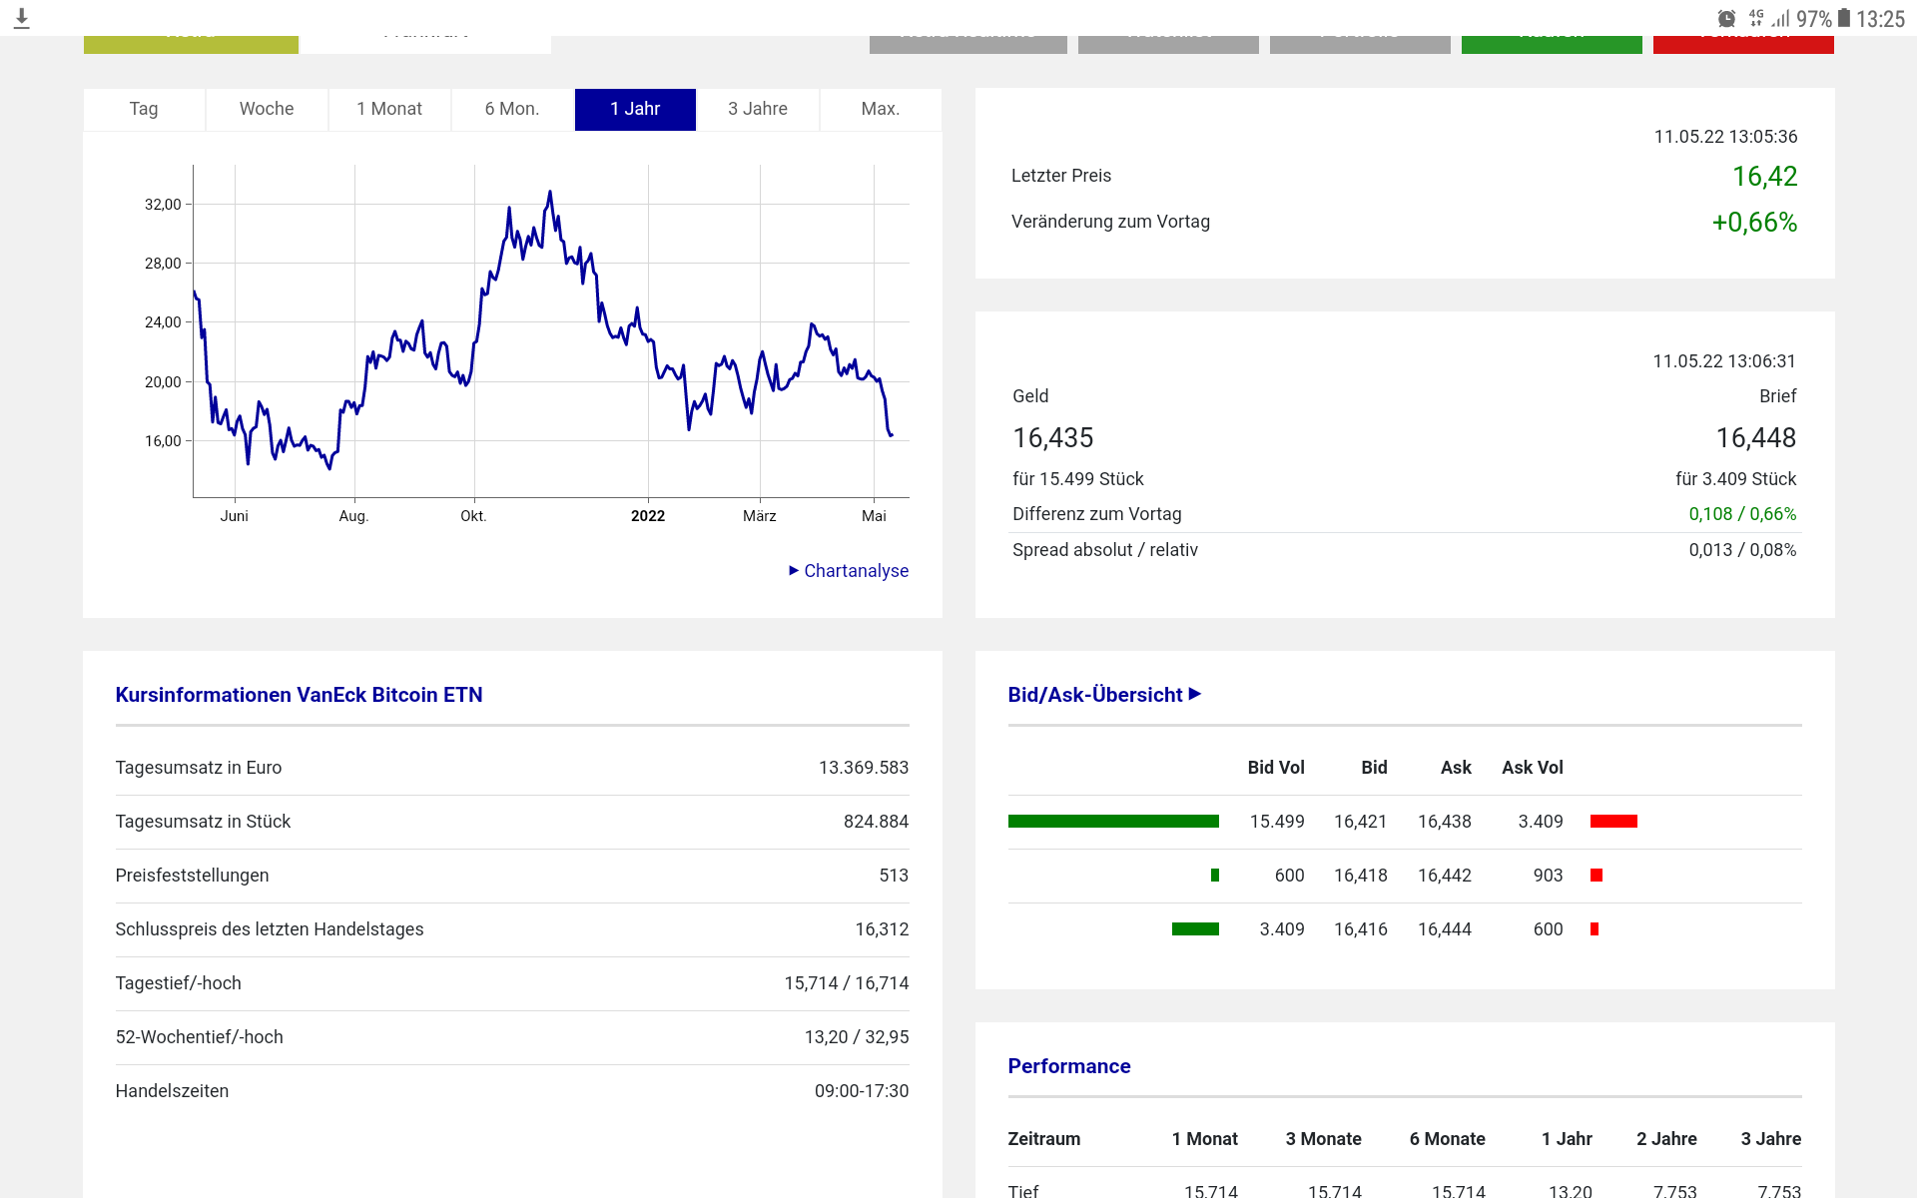Switch chart to Tag timeframe
The height and width of the screenshot is (1198, 1917).
click(144, 109)
